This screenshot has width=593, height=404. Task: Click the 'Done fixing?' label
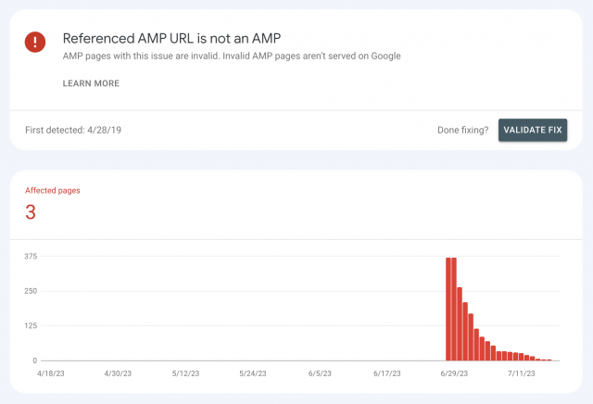click(462, 130)
